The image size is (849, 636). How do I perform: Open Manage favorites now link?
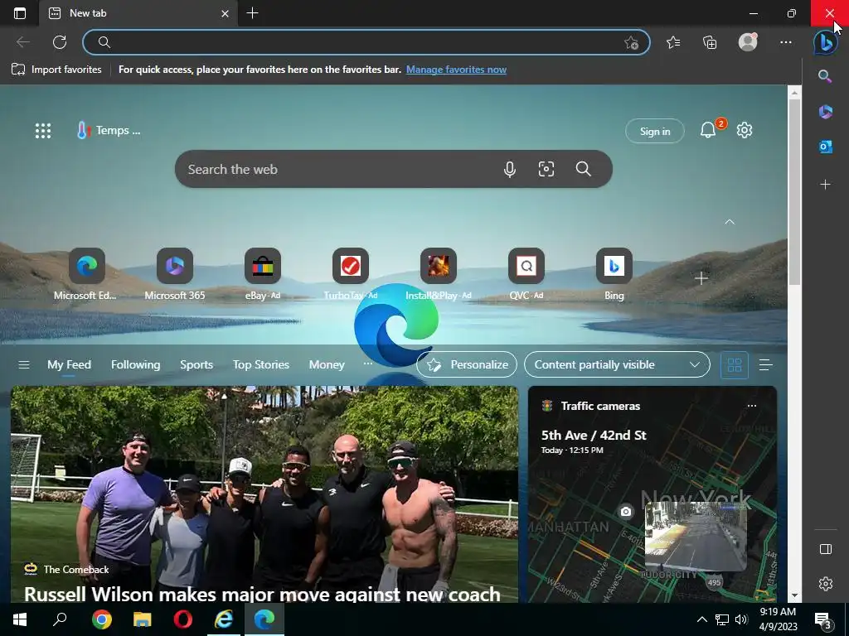click(456, 70)
